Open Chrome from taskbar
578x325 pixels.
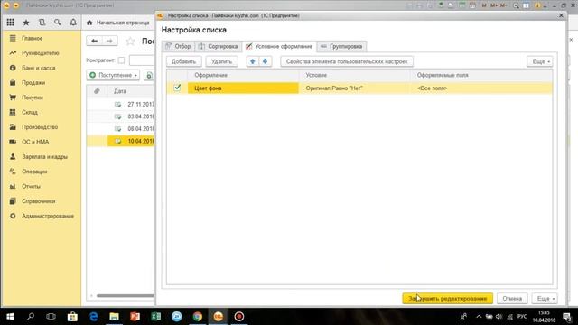point(198,317)
